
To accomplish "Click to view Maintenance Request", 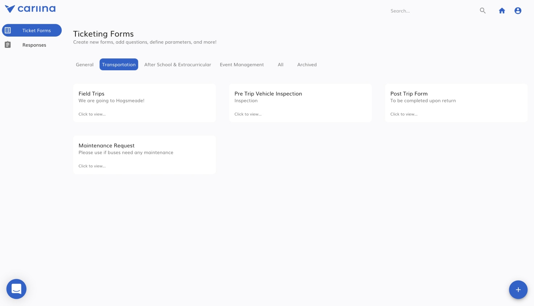I will (x=92, y=166).
